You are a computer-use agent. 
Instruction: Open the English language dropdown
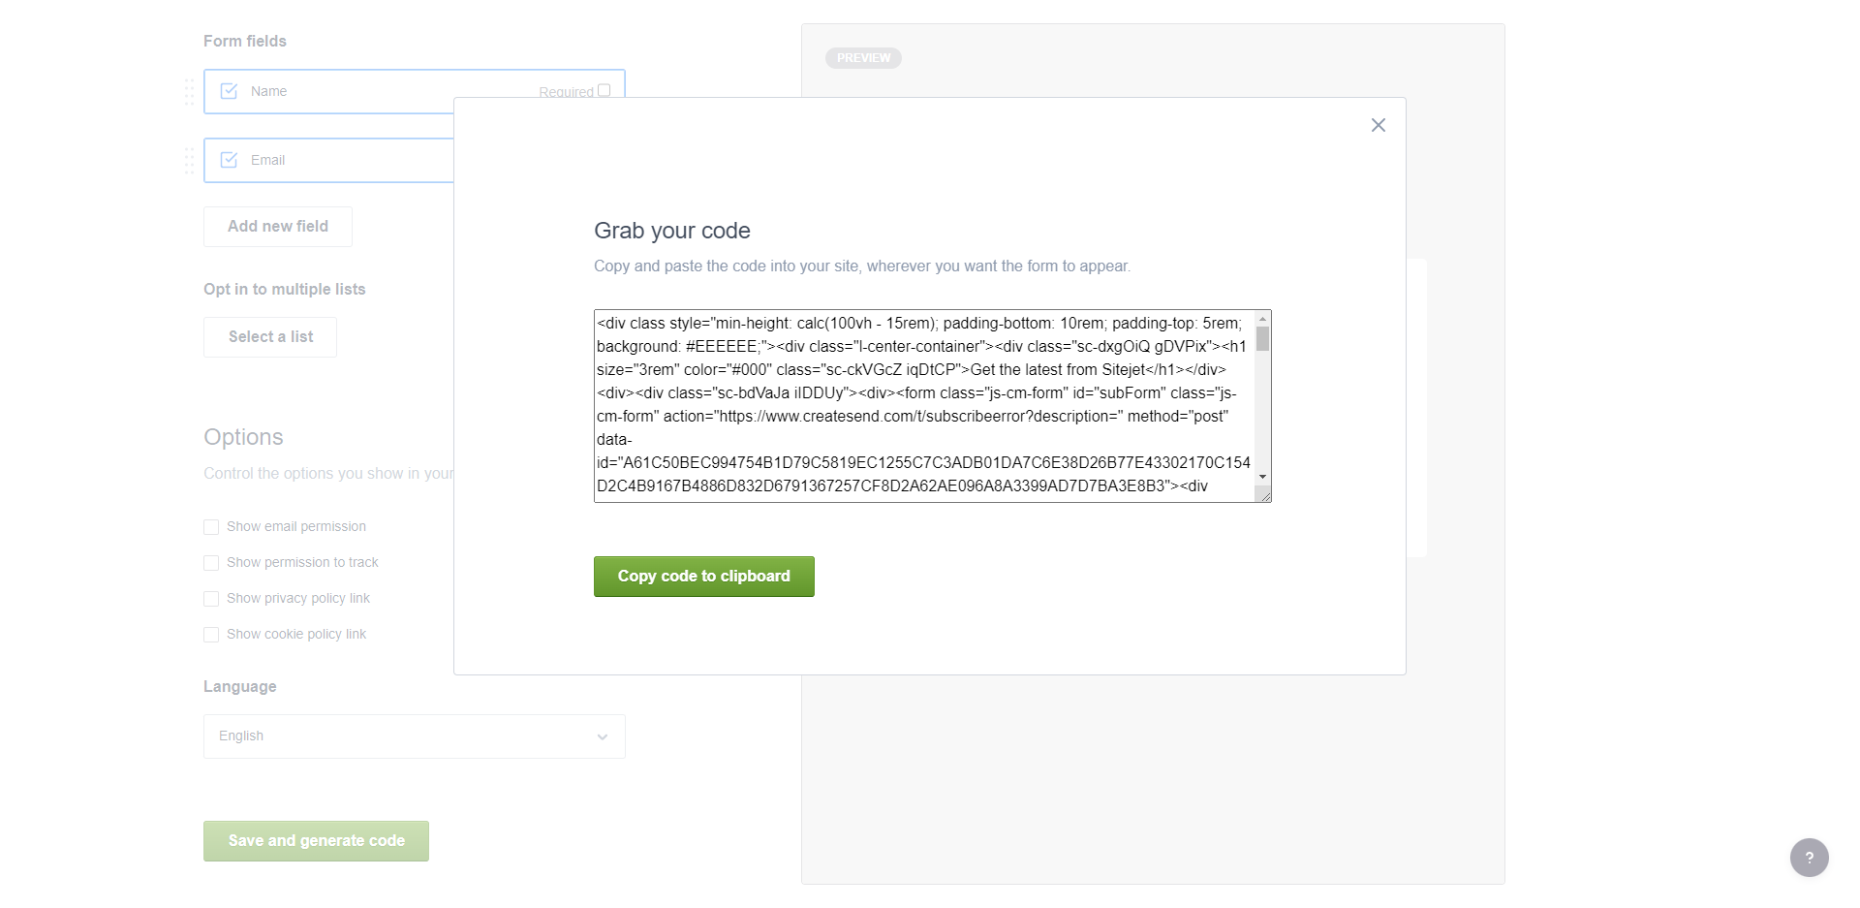click(414, 736)
